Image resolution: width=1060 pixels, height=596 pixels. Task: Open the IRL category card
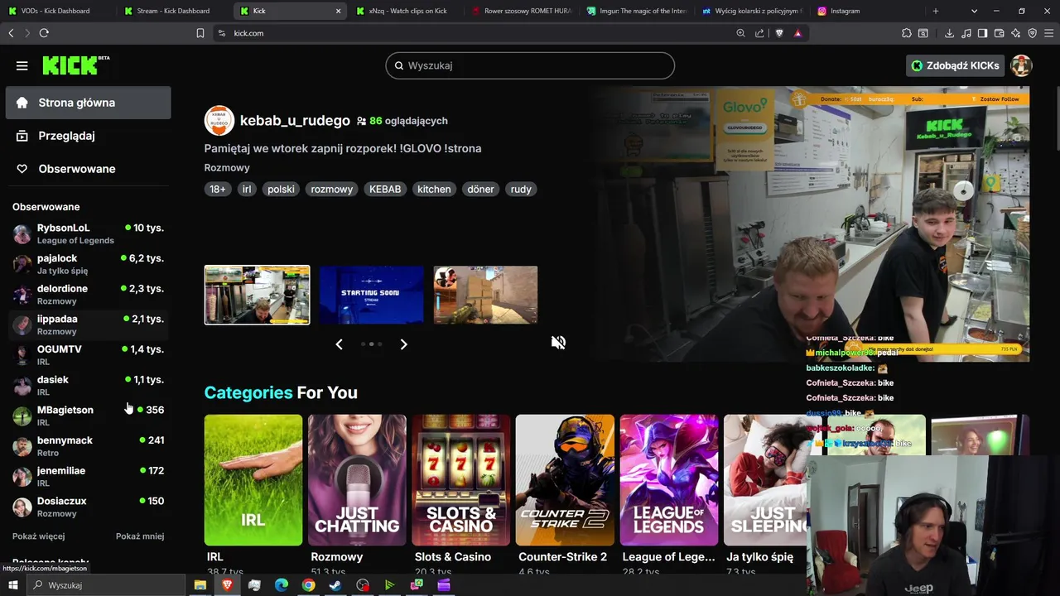click(x=253, y=480)
